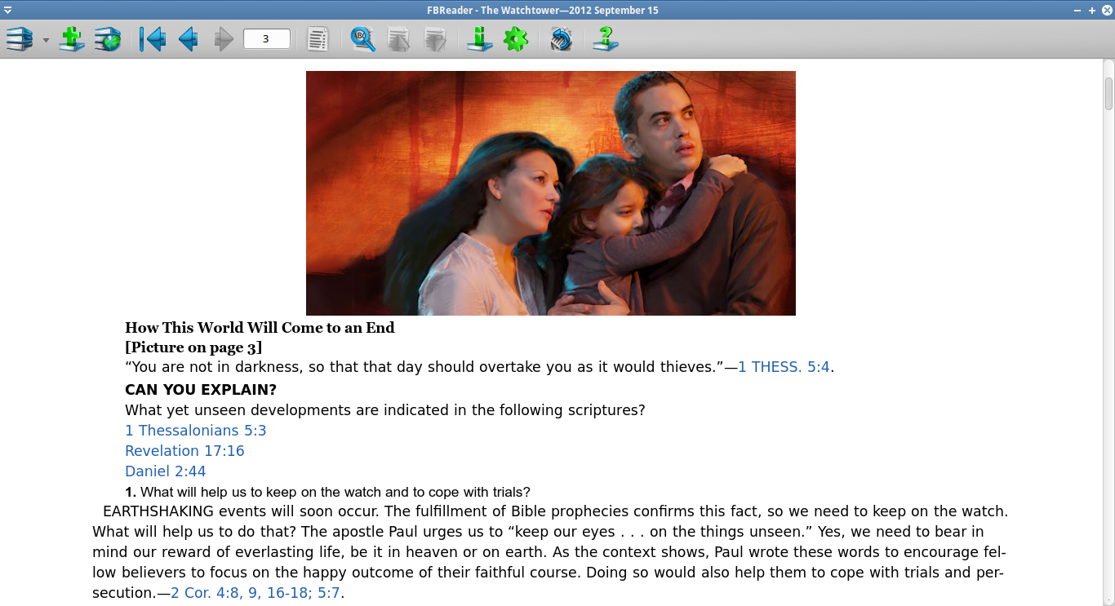Open the Revelation 17:16 reference

(184, 450)
